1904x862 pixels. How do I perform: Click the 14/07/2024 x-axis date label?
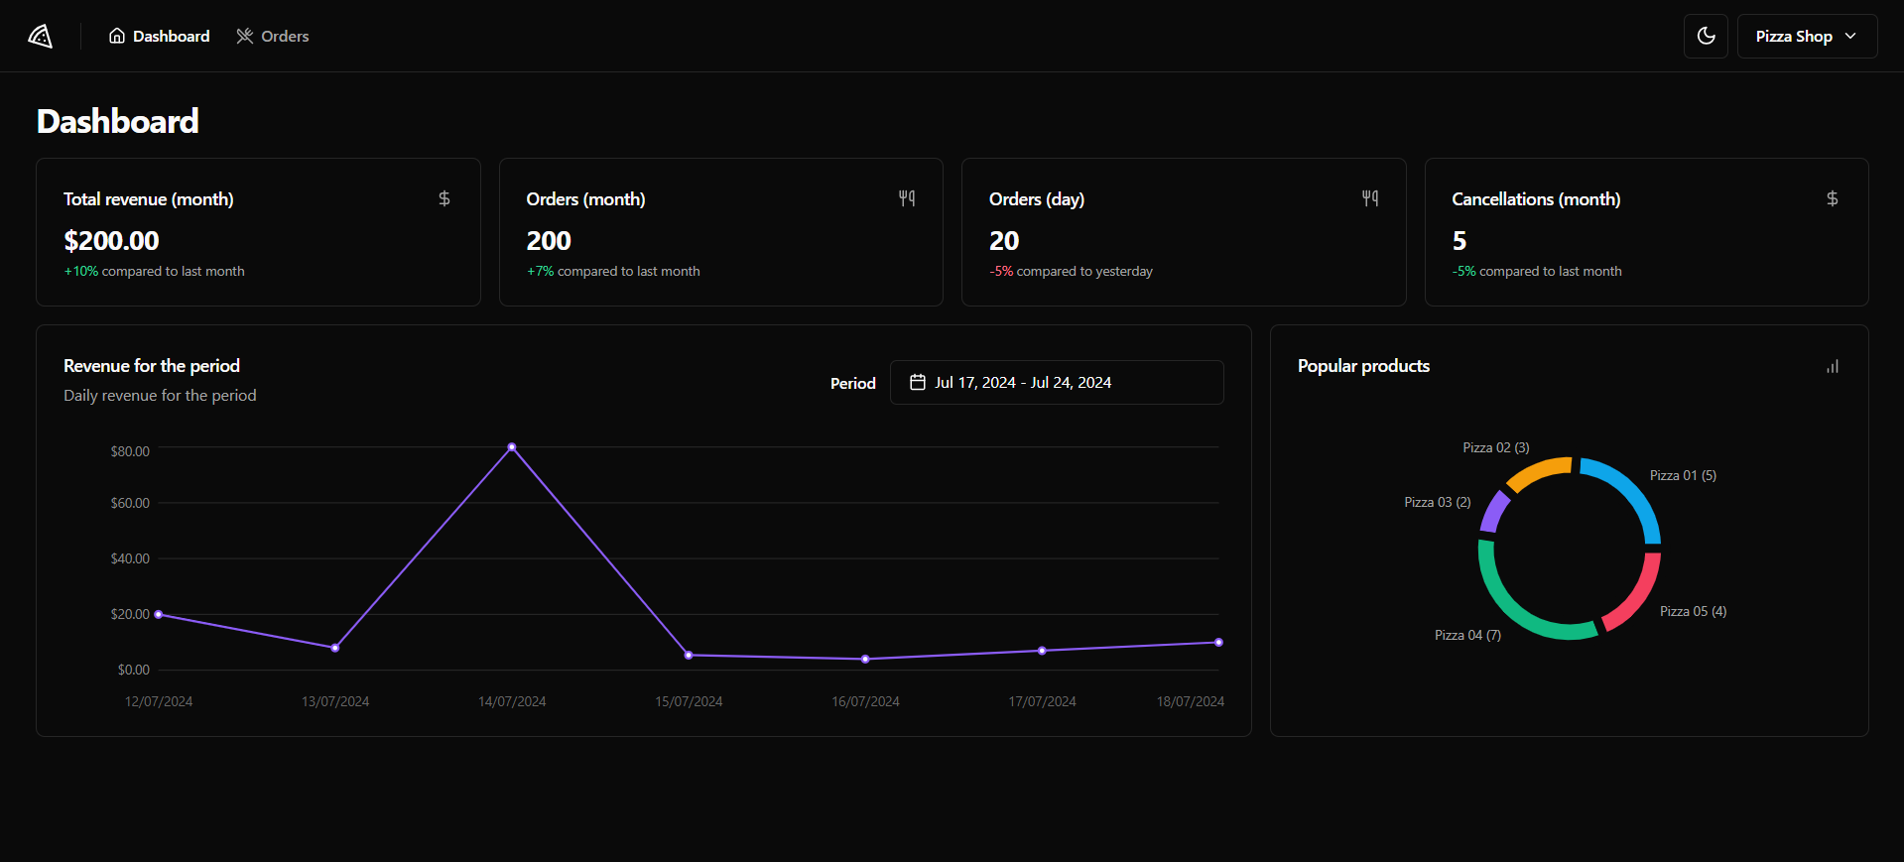point(512,701)
